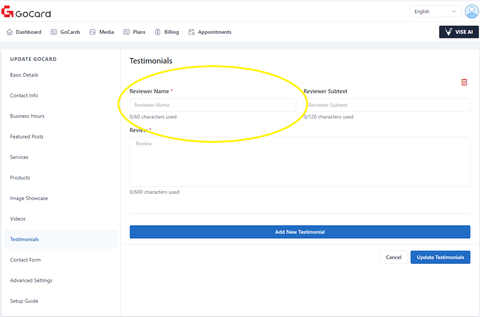Open the English language dropdown
This screenshot has height=317, width=480.
(x=435, y=11)
